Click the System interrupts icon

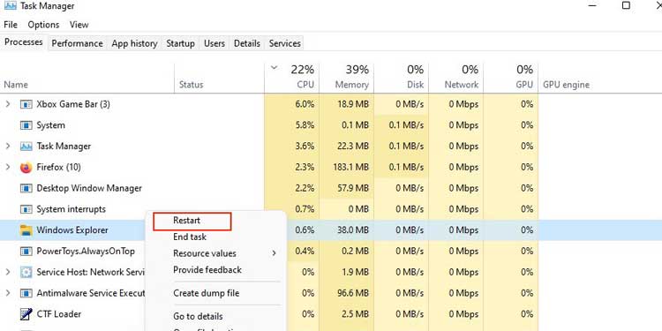pos(26,209)
